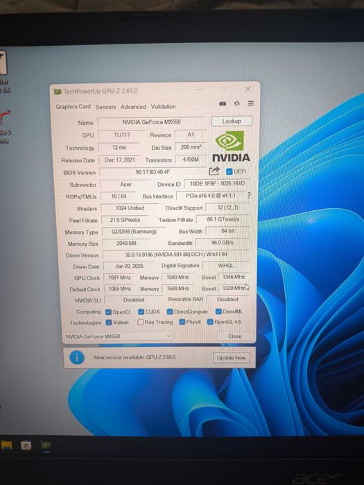Toggle the Vulkan checkbox
Image resolution: width=364 pixels, height=485 pixels.
(x=108, y=323)
